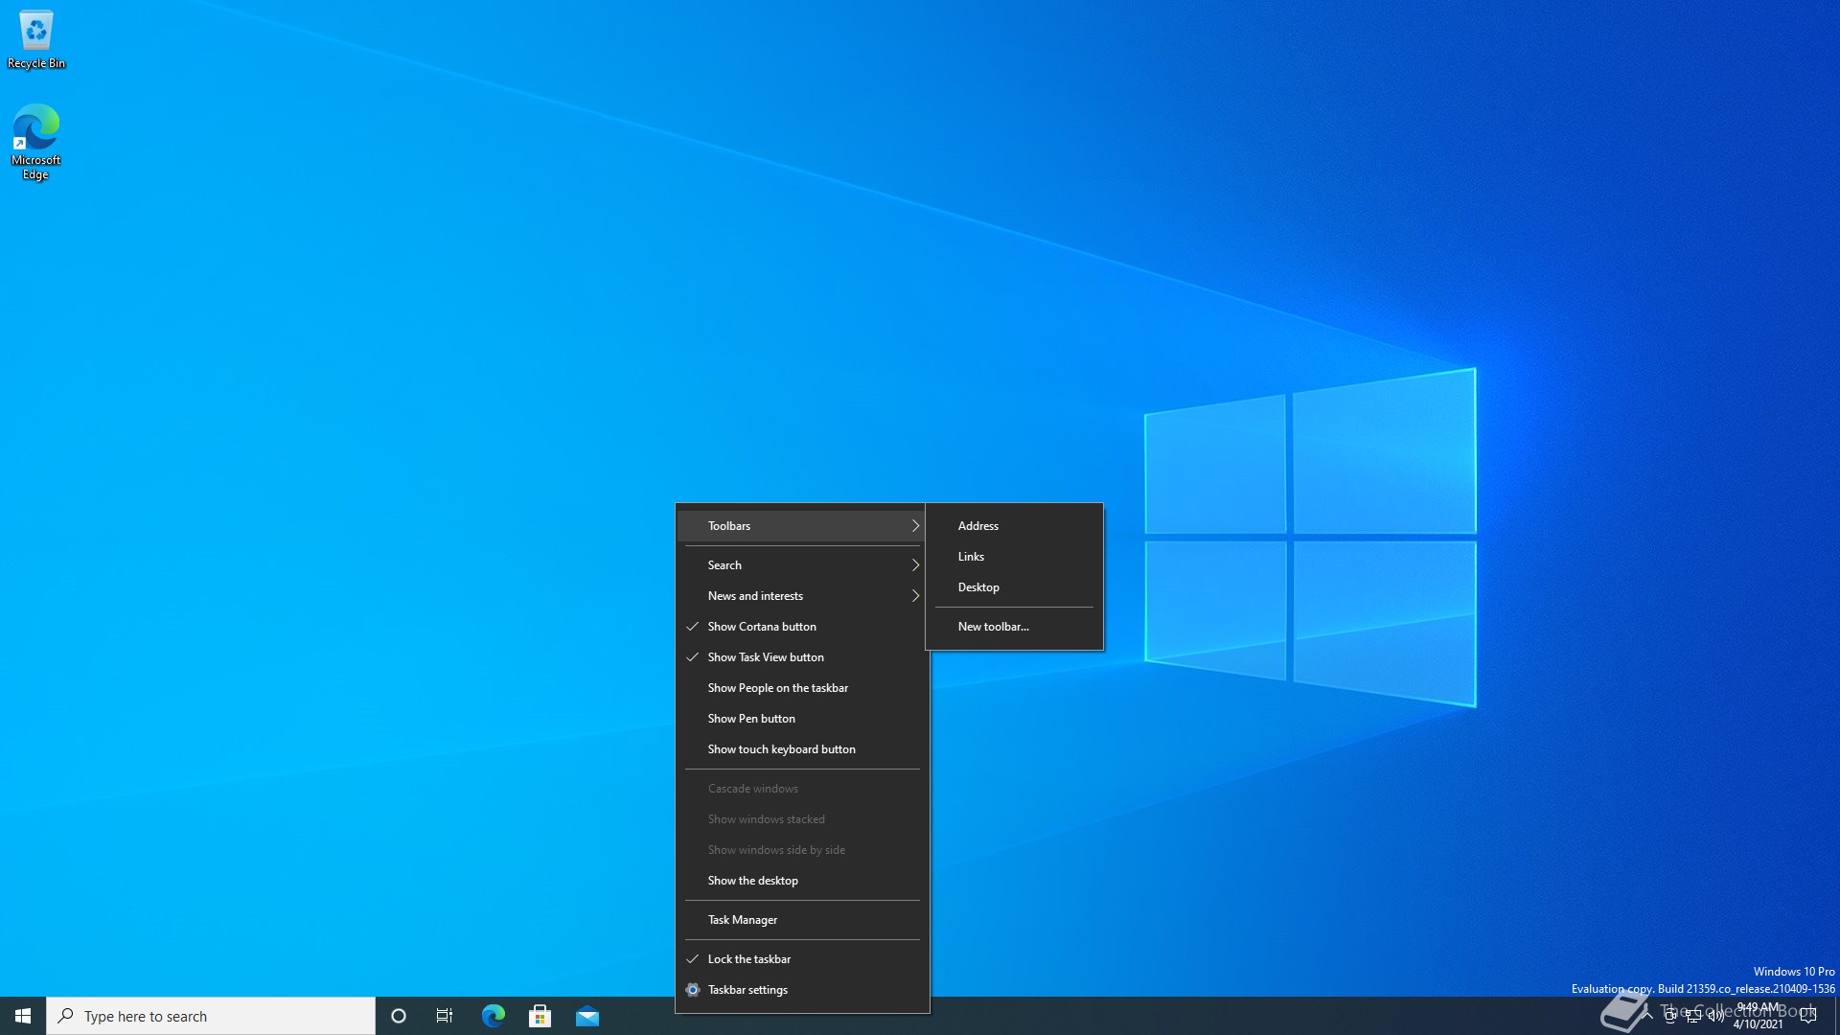Enable Show Pen button
Image resolution: width=1840 pixels, height=1035 pixels.
pos(802,719)
